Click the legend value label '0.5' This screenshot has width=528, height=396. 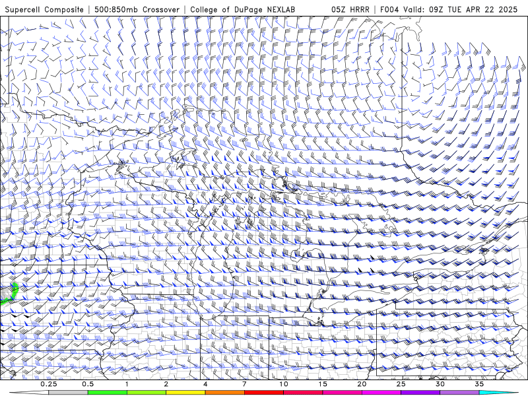[88, 384]
